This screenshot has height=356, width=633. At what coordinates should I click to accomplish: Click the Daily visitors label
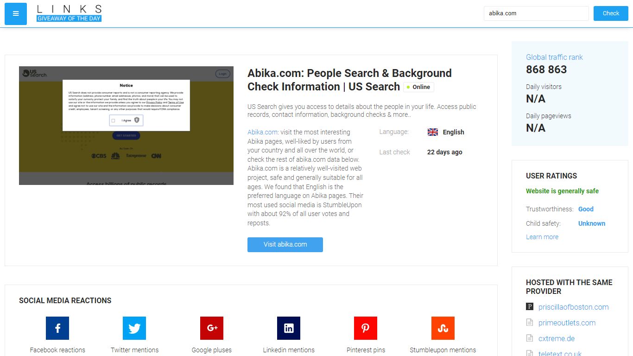(x=544, y=87)
